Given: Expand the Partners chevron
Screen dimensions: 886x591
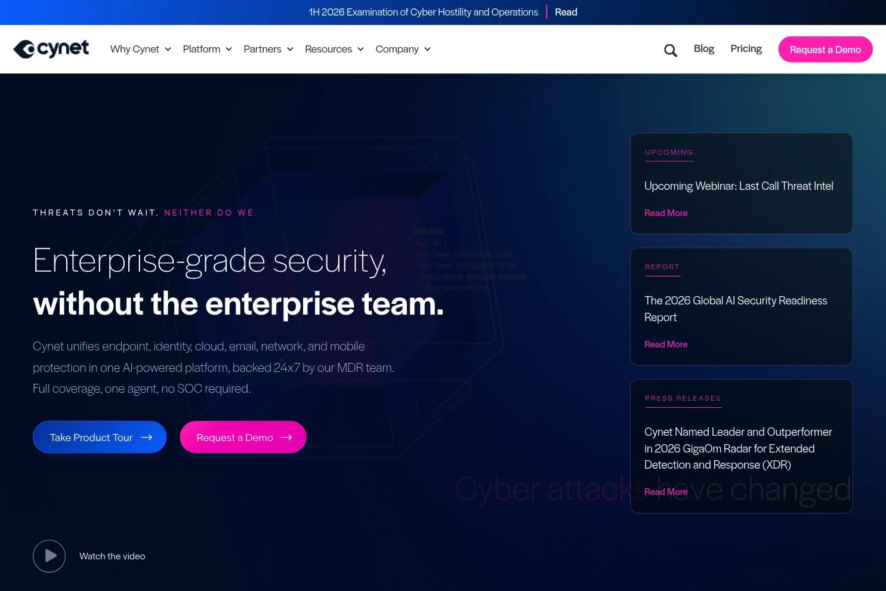Looking at the screenshot, I should pyautogui.click(x=290, y=50).
